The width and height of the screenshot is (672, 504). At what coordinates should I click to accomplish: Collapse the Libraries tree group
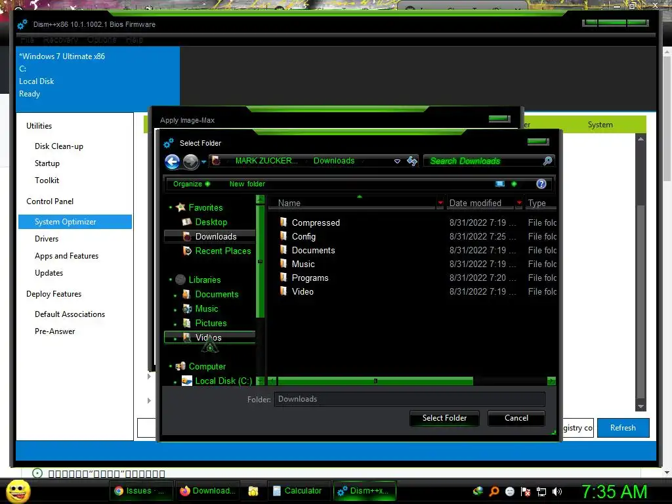click(171, 280)
